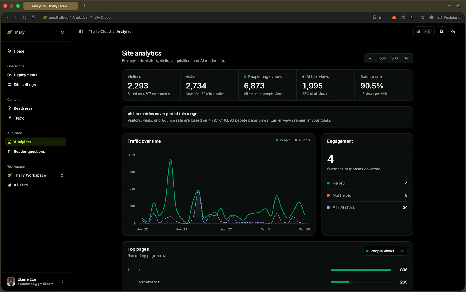Open Reader questions in the sidebar
Viewport: 466px width, 292px height.
[36, 152]
